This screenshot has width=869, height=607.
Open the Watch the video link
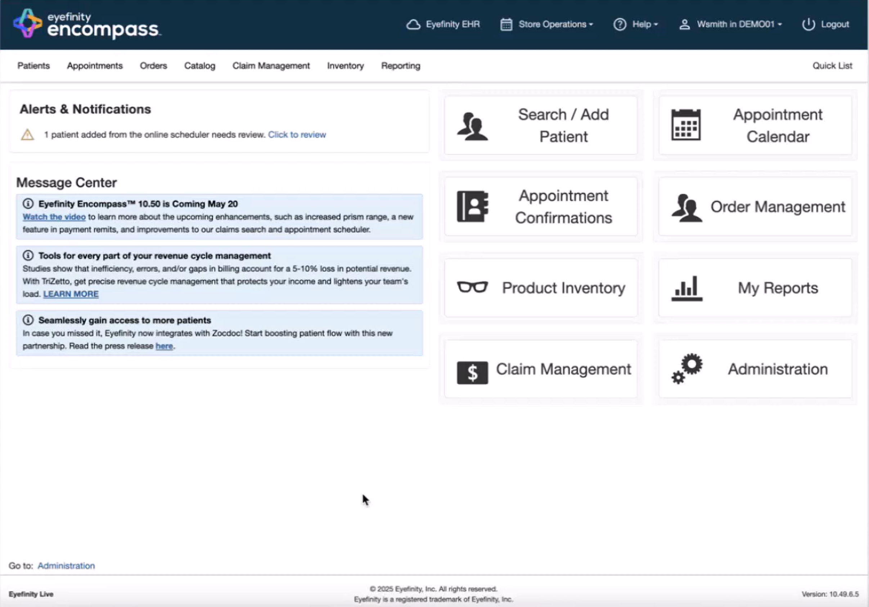tap(54, 217)
